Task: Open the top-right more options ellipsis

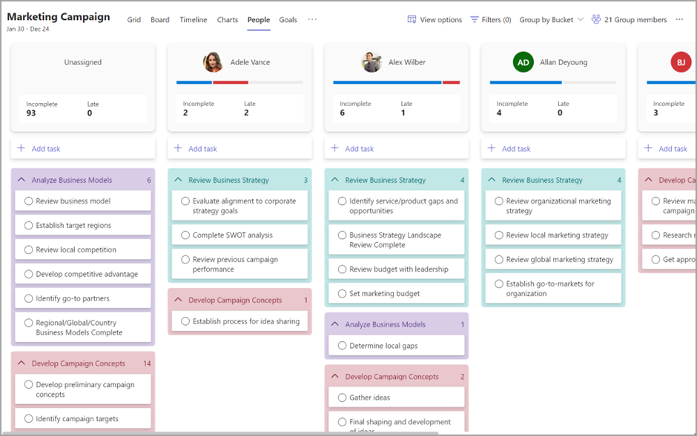Action: 679,20
